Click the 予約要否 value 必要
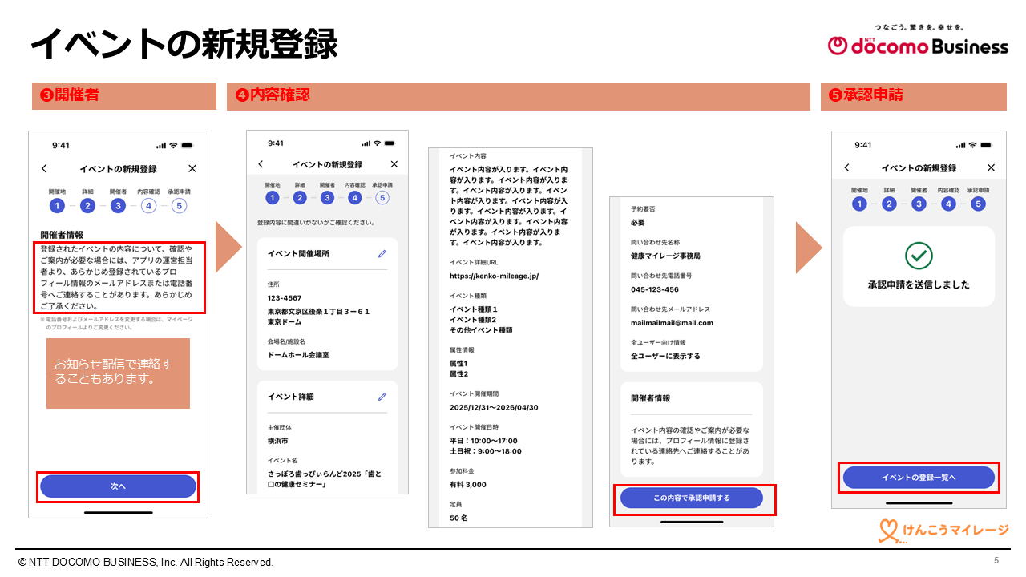Viewport: 1026px width, 577px height. pos(638,223)
